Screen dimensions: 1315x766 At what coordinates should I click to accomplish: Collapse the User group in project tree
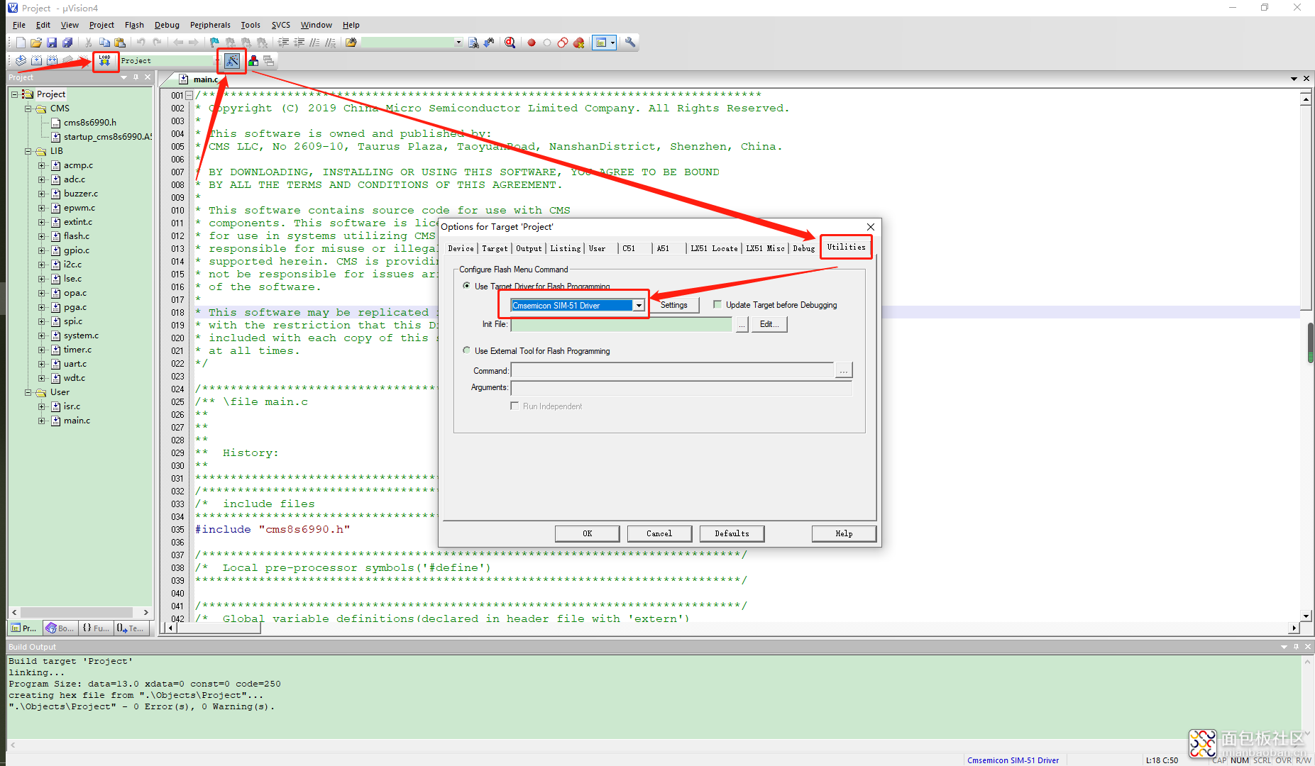pyautogui.click(x=28, y=392)
